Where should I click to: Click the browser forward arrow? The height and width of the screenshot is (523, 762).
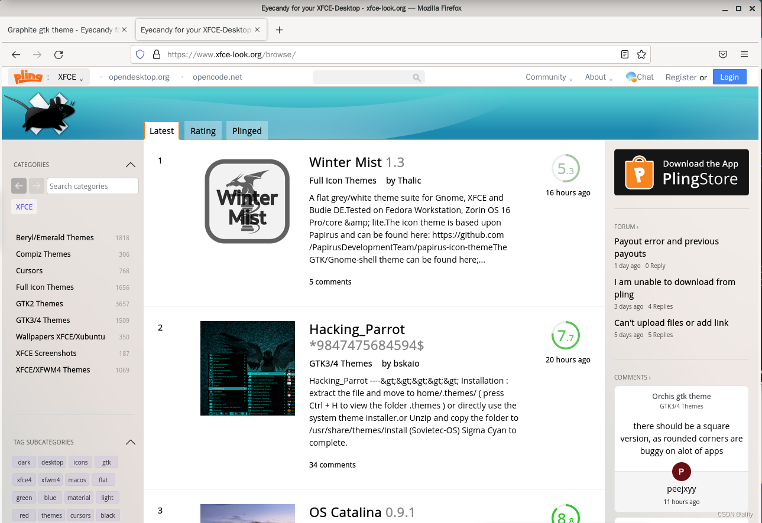click(37, 54)
